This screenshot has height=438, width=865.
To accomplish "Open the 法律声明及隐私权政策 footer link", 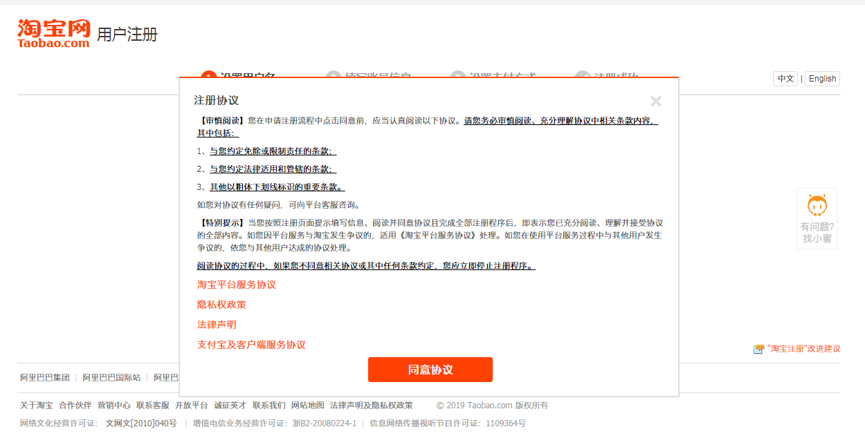I will coord(372,406).
